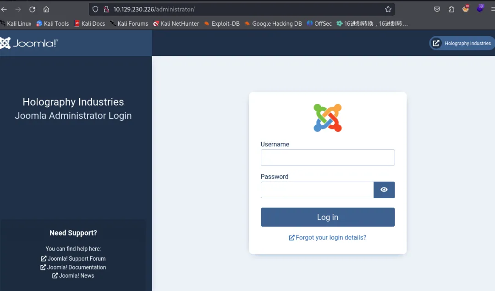The height and width of the screenshot is (291, 495).
Task: Click the insecure connection padlock icon
Action: coord(106,10)
